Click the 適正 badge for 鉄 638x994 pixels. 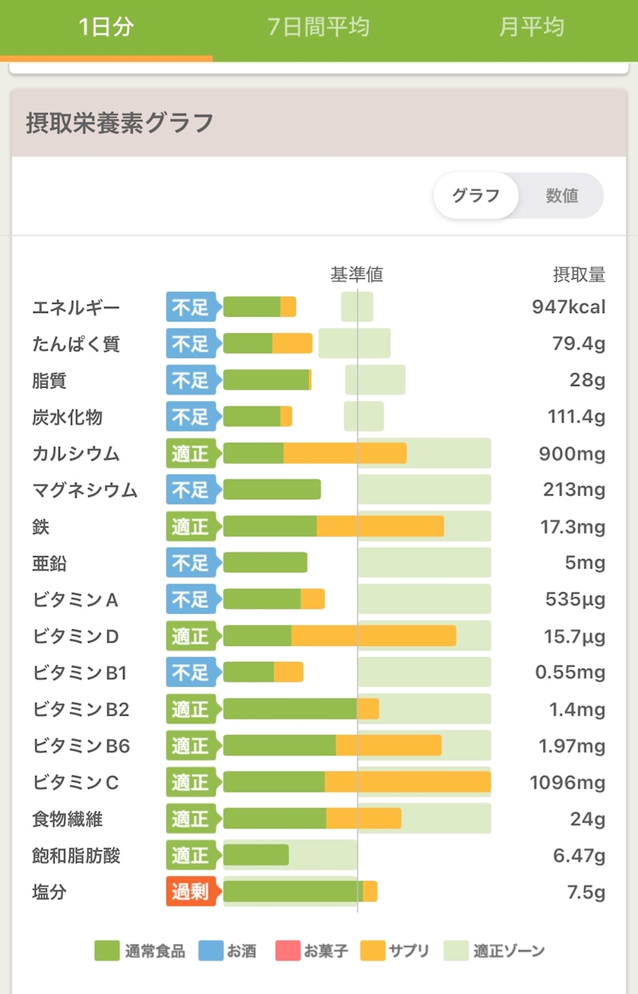[x=191, y=527]
